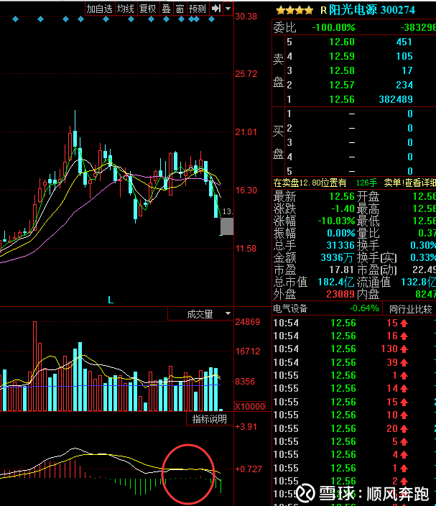Click sell level 4 volume 105
Viewport: 436px width, 506px height.
404,57
